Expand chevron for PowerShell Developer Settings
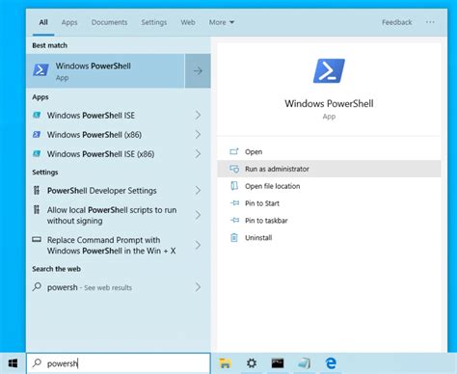This screenshot has height=374, width=457. [198, 191]
